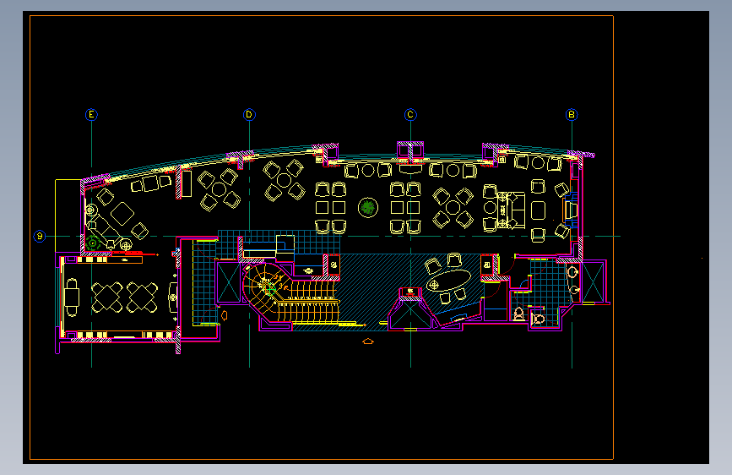
Task: Select grid axis bubble labeled B
Action: click(572, 115)
